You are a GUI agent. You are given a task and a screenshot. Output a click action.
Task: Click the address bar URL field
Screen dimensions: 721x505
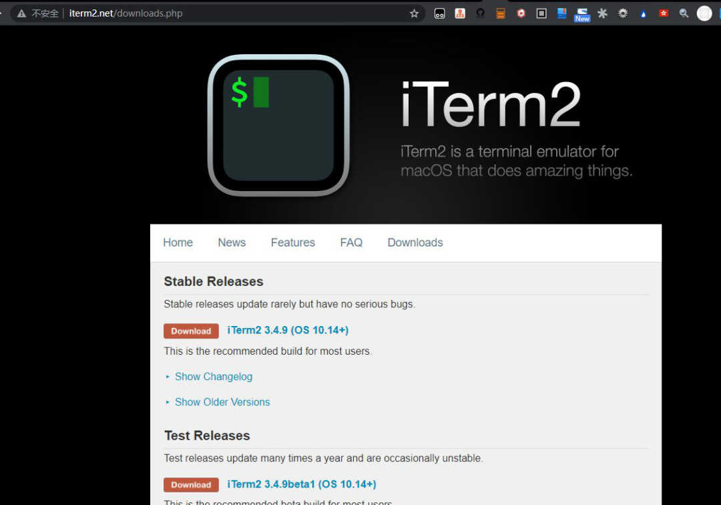(x=230, y=13)
